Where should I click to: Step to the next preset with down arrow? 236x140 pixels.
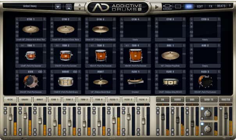80,9
